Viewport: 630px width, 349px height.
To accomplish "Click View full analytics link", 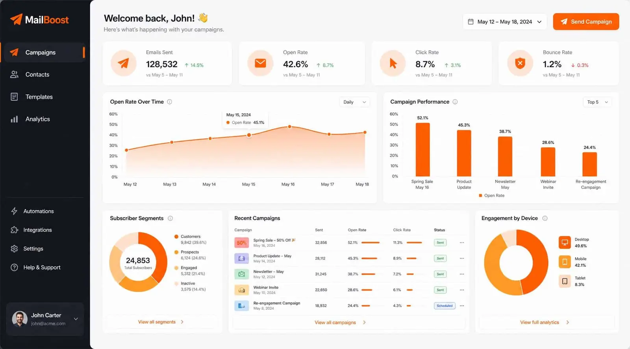I will (x=545, y=322).
